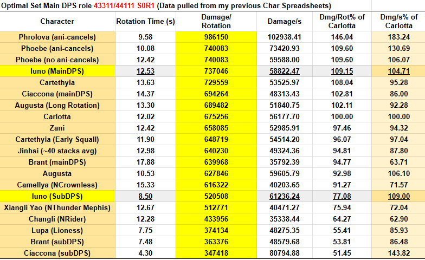
Task: Click the 'Brant (mainDPS)' cell
Action: 57,162
